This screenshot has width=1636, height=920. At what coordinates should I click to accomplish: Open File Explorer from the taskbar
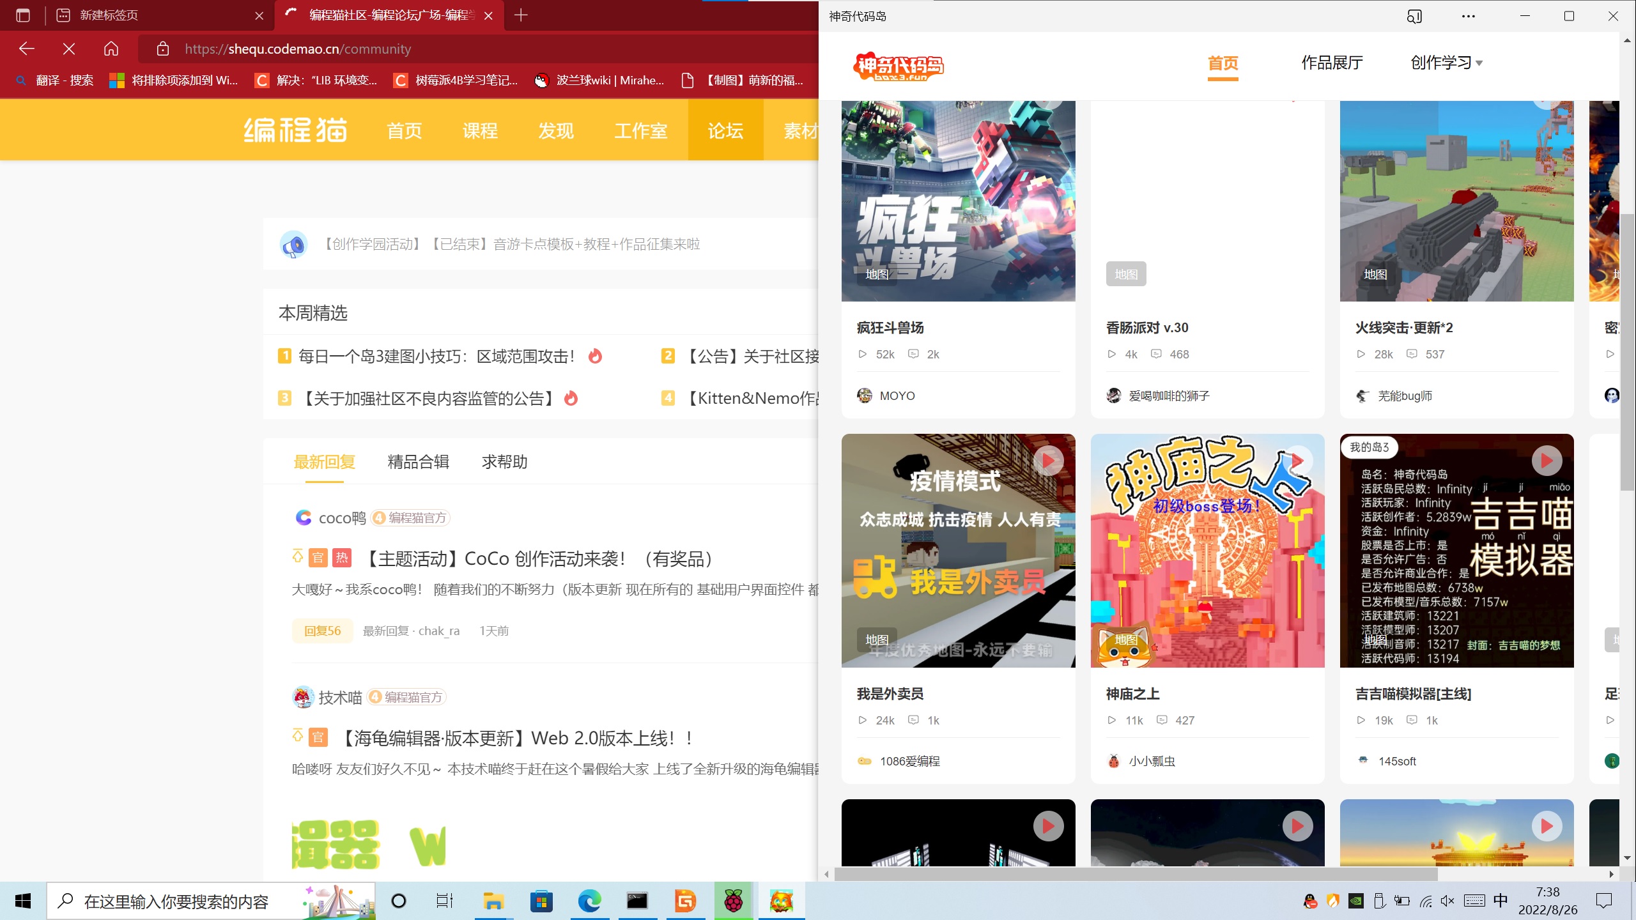click(x=493, y=901)
